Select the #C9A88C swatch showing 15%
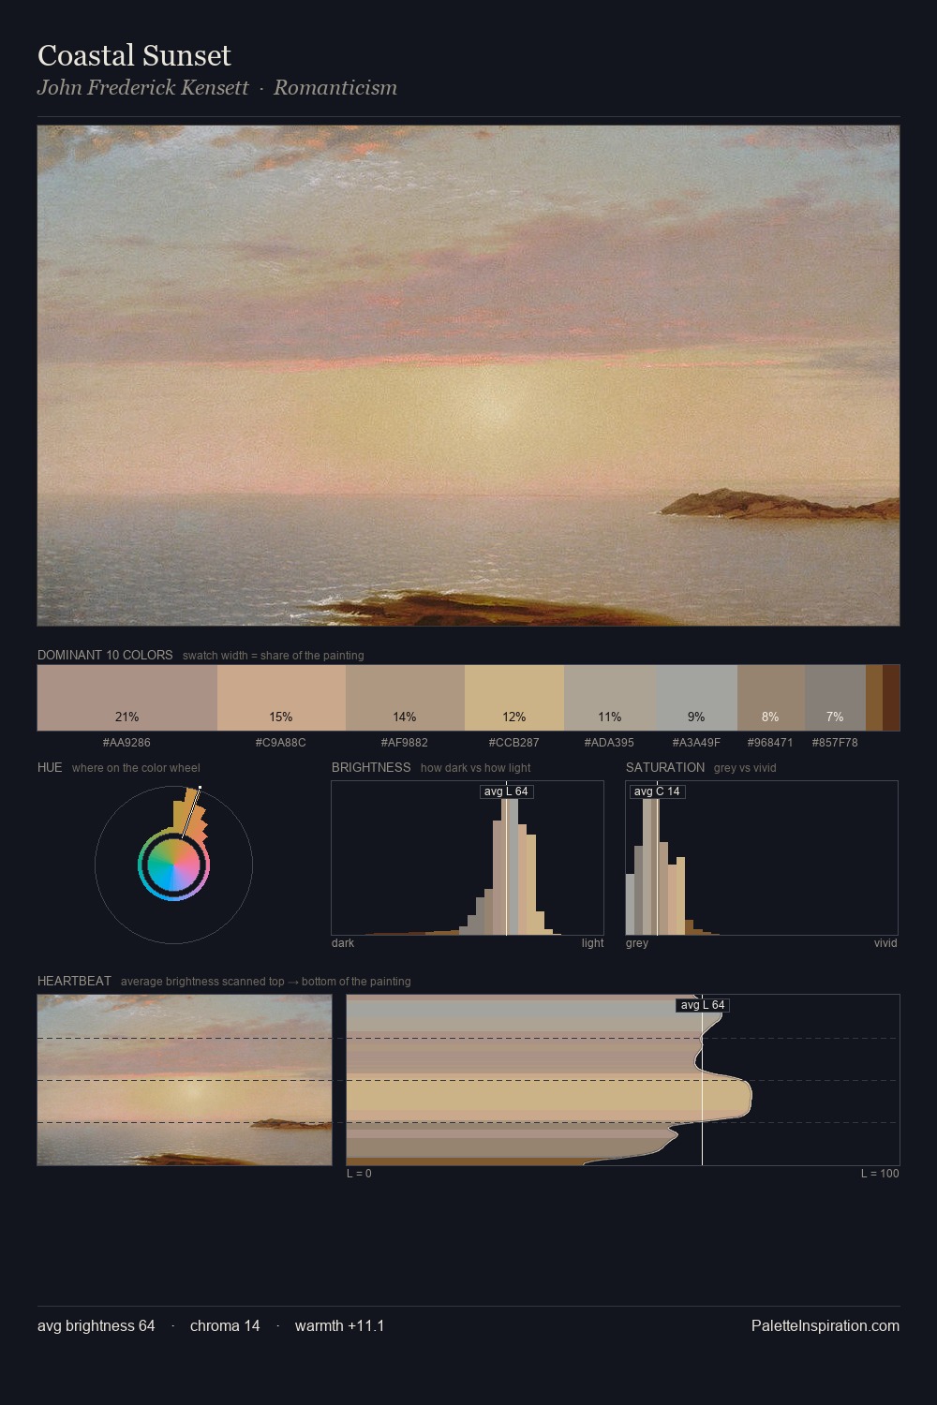 pyautogui.click(x=281, y=698)
